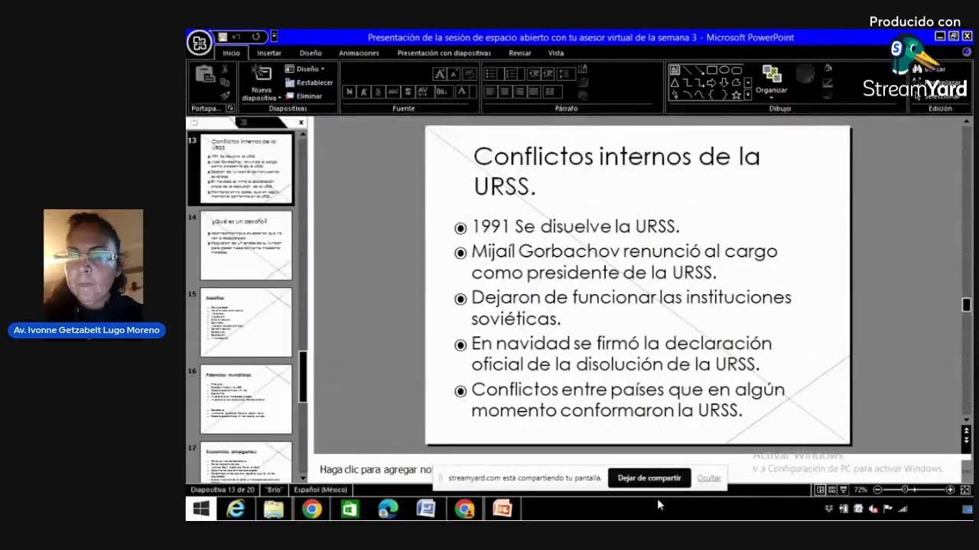
Task: Select the right arrow shape in gallery
Action: click(712, 82)
